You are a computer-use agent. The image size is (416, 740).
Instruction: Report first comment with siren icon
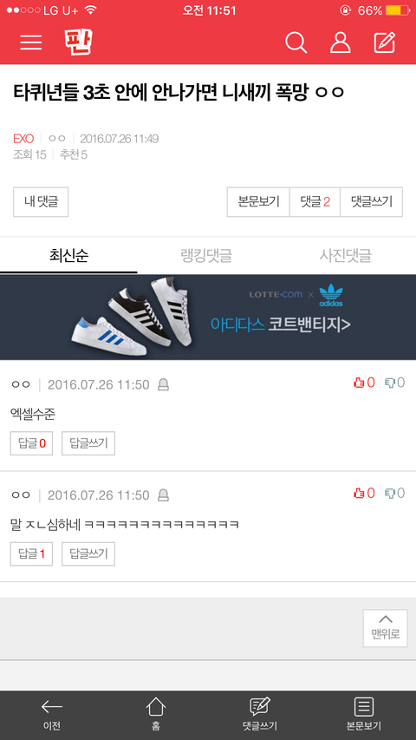click(163, 385)
